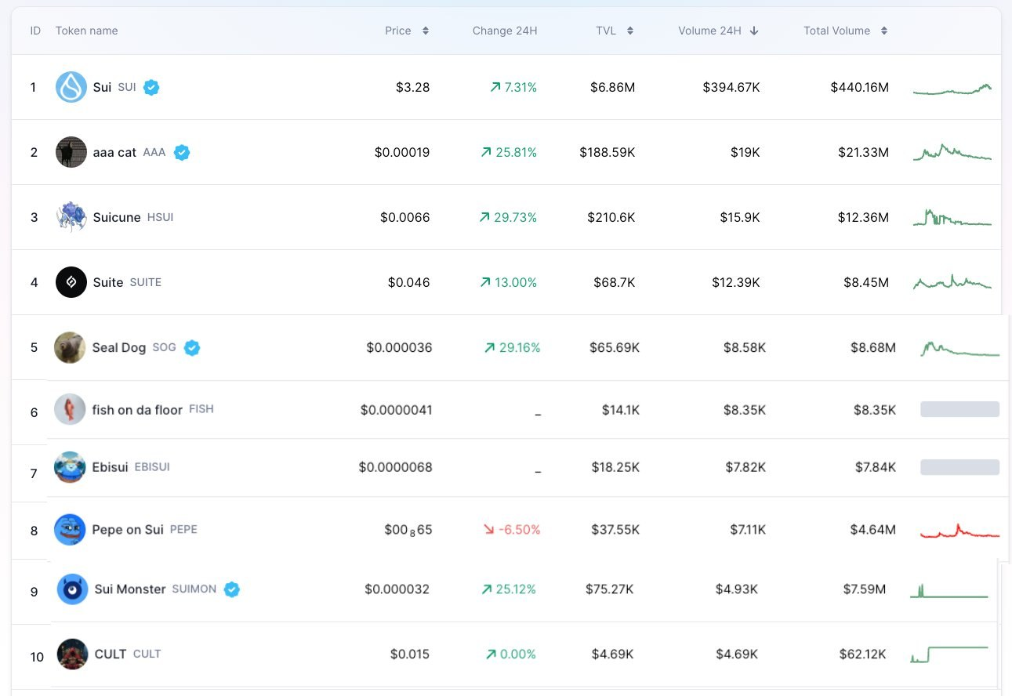The width and height of the screenshot is (1012, 696).
Task: Click the ID column header
Action: point(35,31)
